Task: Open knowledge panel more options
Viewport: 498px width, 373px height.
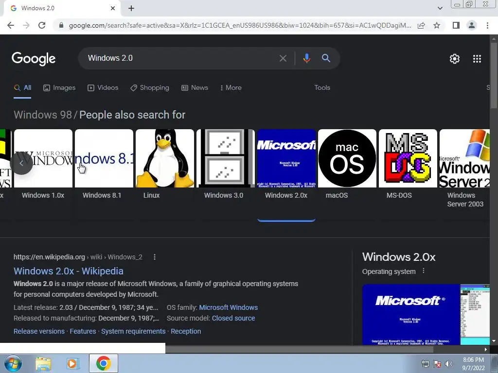Action: click(x=424, y=271)
